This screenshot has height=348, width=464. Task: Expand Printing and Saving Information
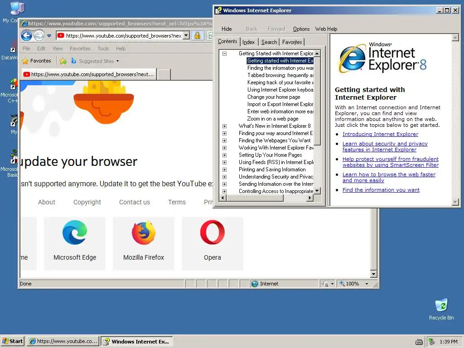[x=224, y=169]
